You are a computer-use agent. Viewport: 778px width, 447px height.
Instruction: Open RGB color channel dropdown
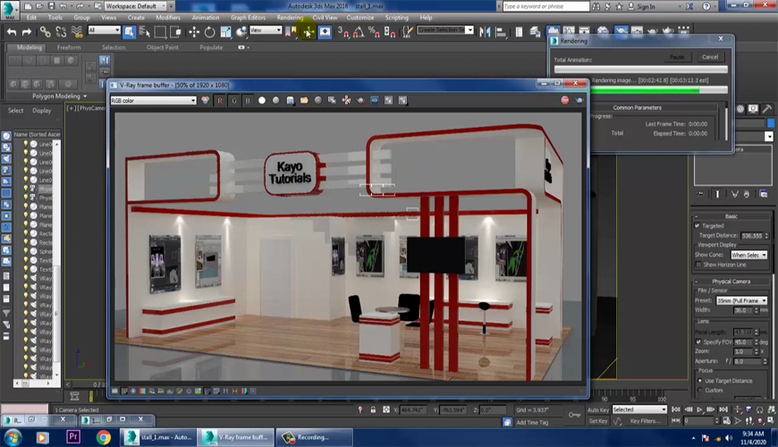coord(153,101)
